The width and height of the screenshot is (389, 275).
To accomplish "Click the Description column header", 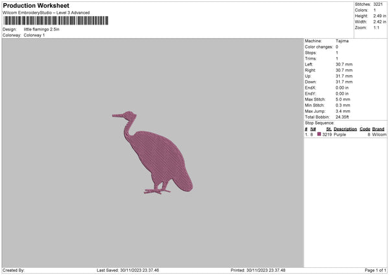I will pos(345,128).
